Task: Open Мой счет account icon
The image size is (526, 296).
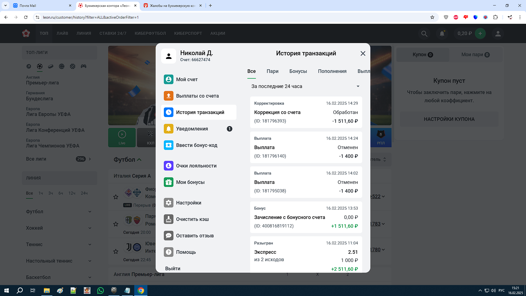Action: [x=168, y=79]
